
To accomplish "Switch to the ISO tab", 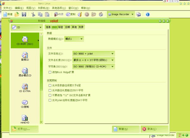I will (x=54, y=27).
